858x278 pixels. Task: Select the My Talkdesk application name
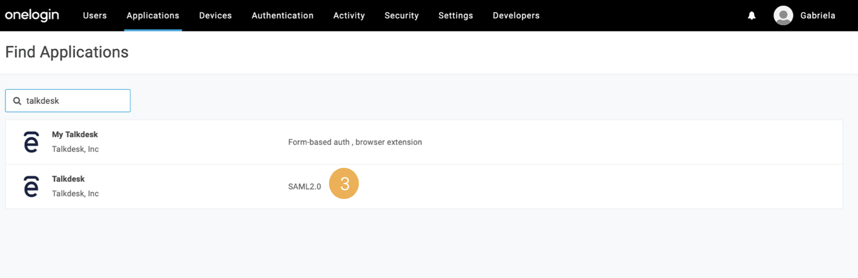(x=75, y=134)
